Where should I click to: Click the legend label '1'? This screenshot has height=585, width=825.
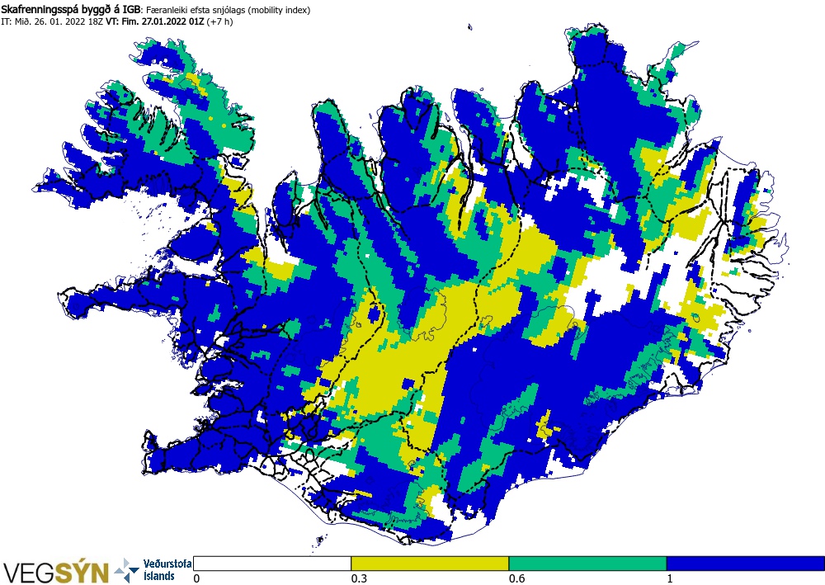point(670,578)
